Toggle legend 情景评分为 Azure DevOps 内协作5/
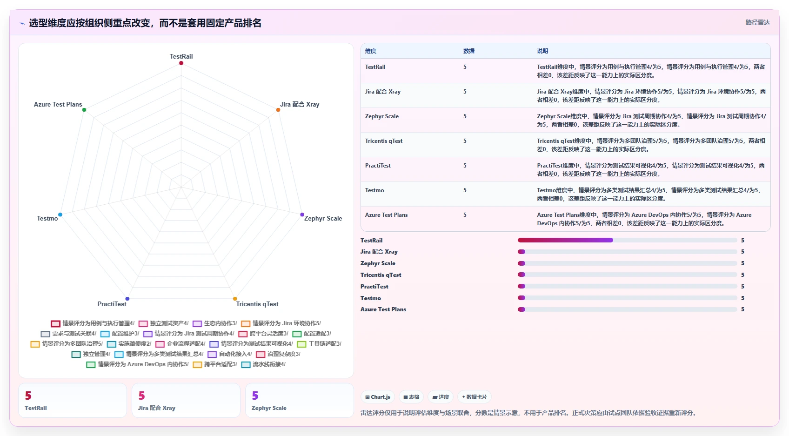 137,364
